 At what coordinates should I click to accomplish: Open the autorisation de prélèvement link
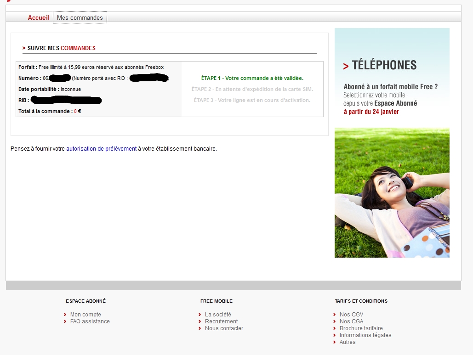(101, 149)
